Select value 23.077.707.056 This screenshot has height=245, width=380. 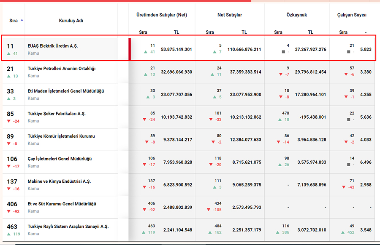point(176,94)
